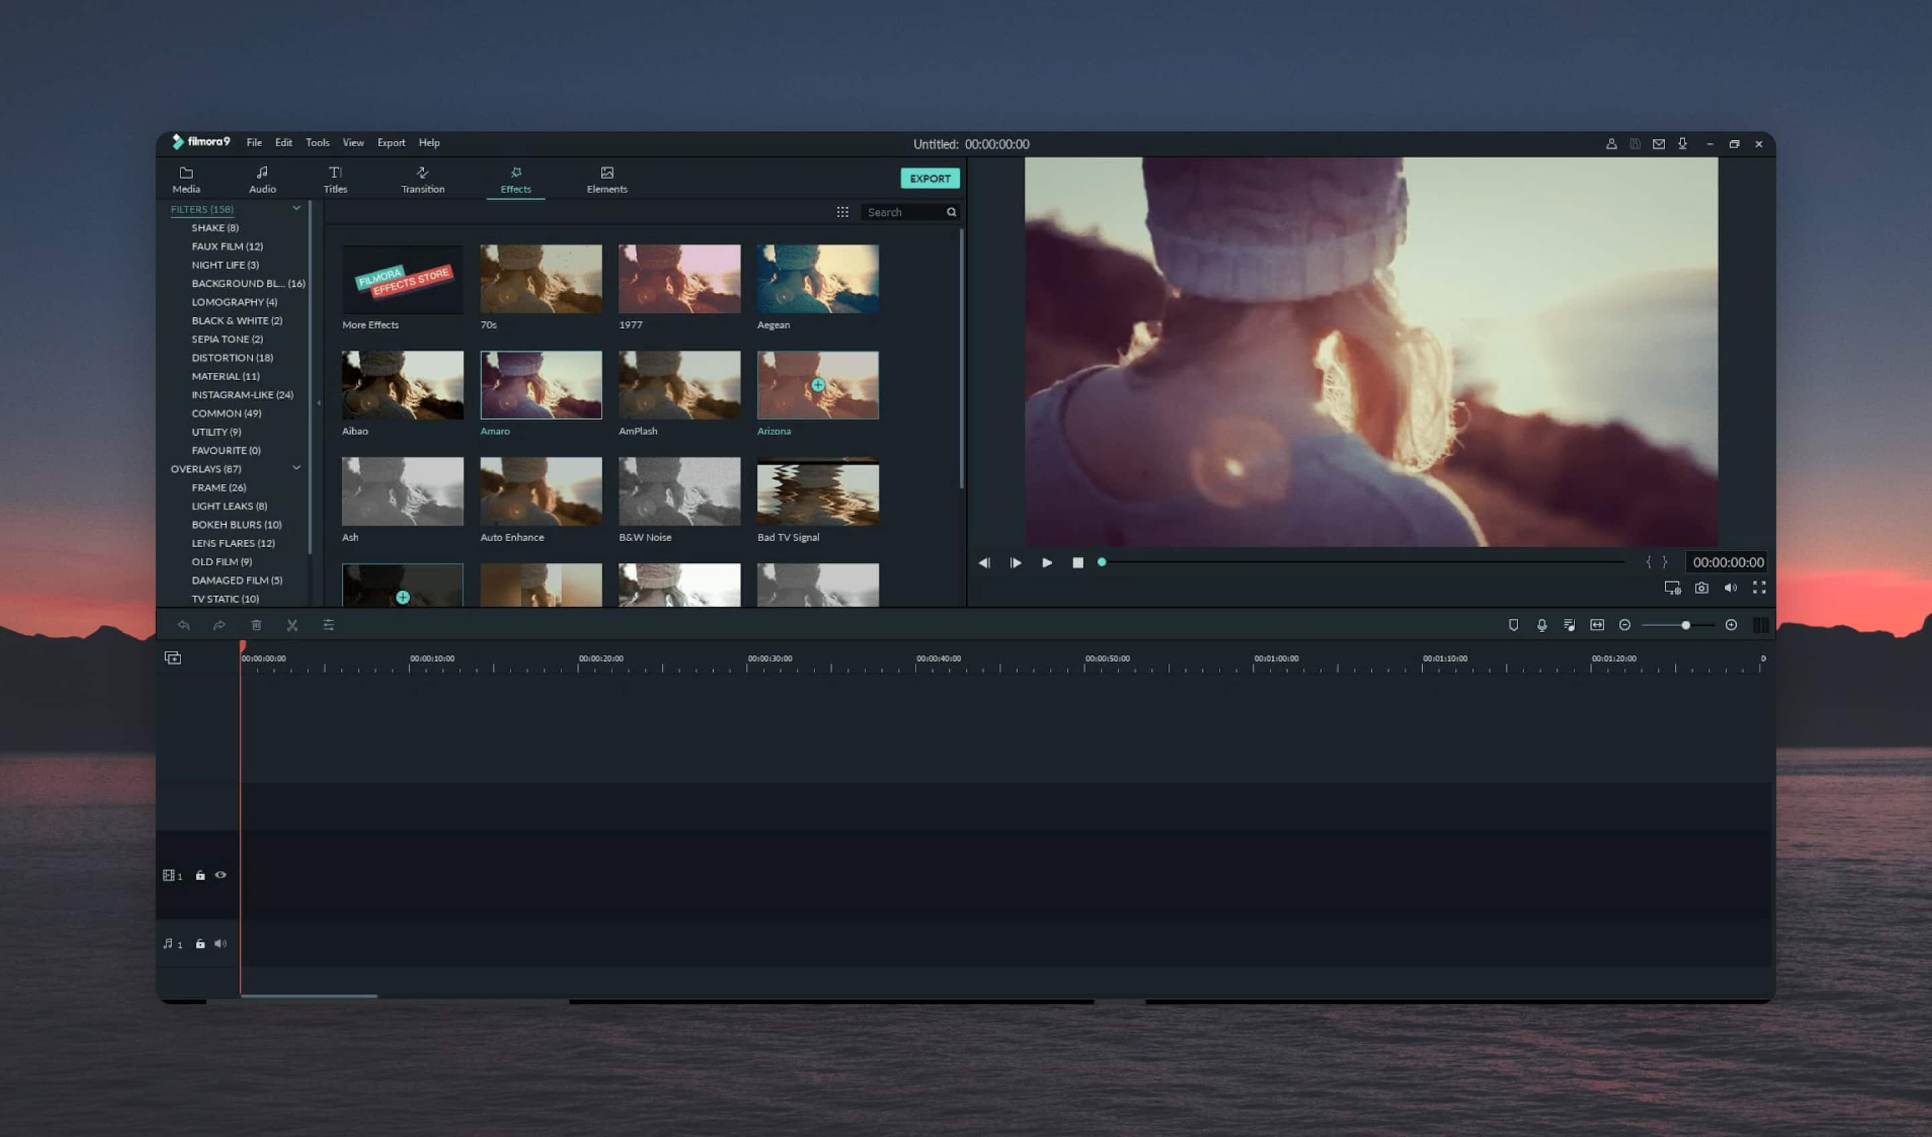The width and height of the screenshot is (1932, 1137).
Task: Click the add marker shield icon
Action: click(x=1513, y=625)
